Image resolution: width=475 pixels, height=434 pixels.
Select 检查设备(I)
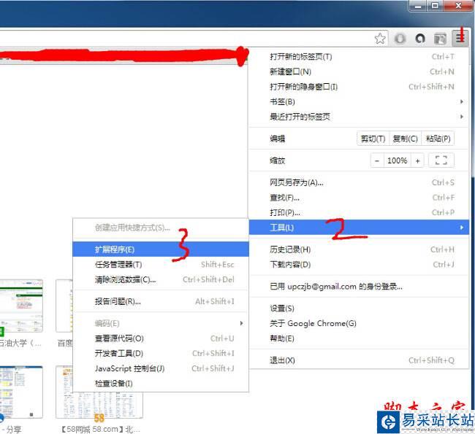(x=161, y=384)
